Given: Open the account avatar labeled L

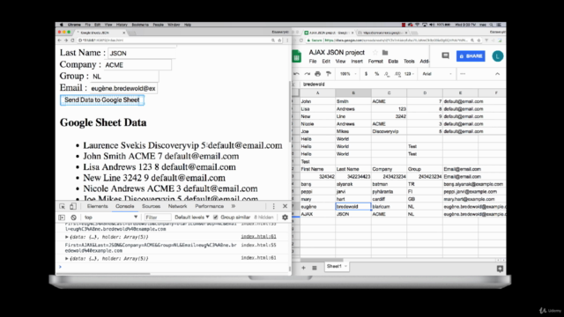Looking at the screenshot, I should (x=498, y=56).
